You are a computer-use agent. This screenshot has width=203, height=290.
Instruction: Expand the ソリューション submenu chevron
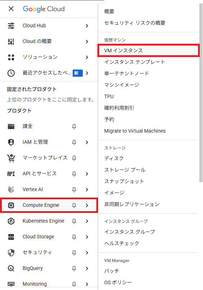[x=87, y=57]
